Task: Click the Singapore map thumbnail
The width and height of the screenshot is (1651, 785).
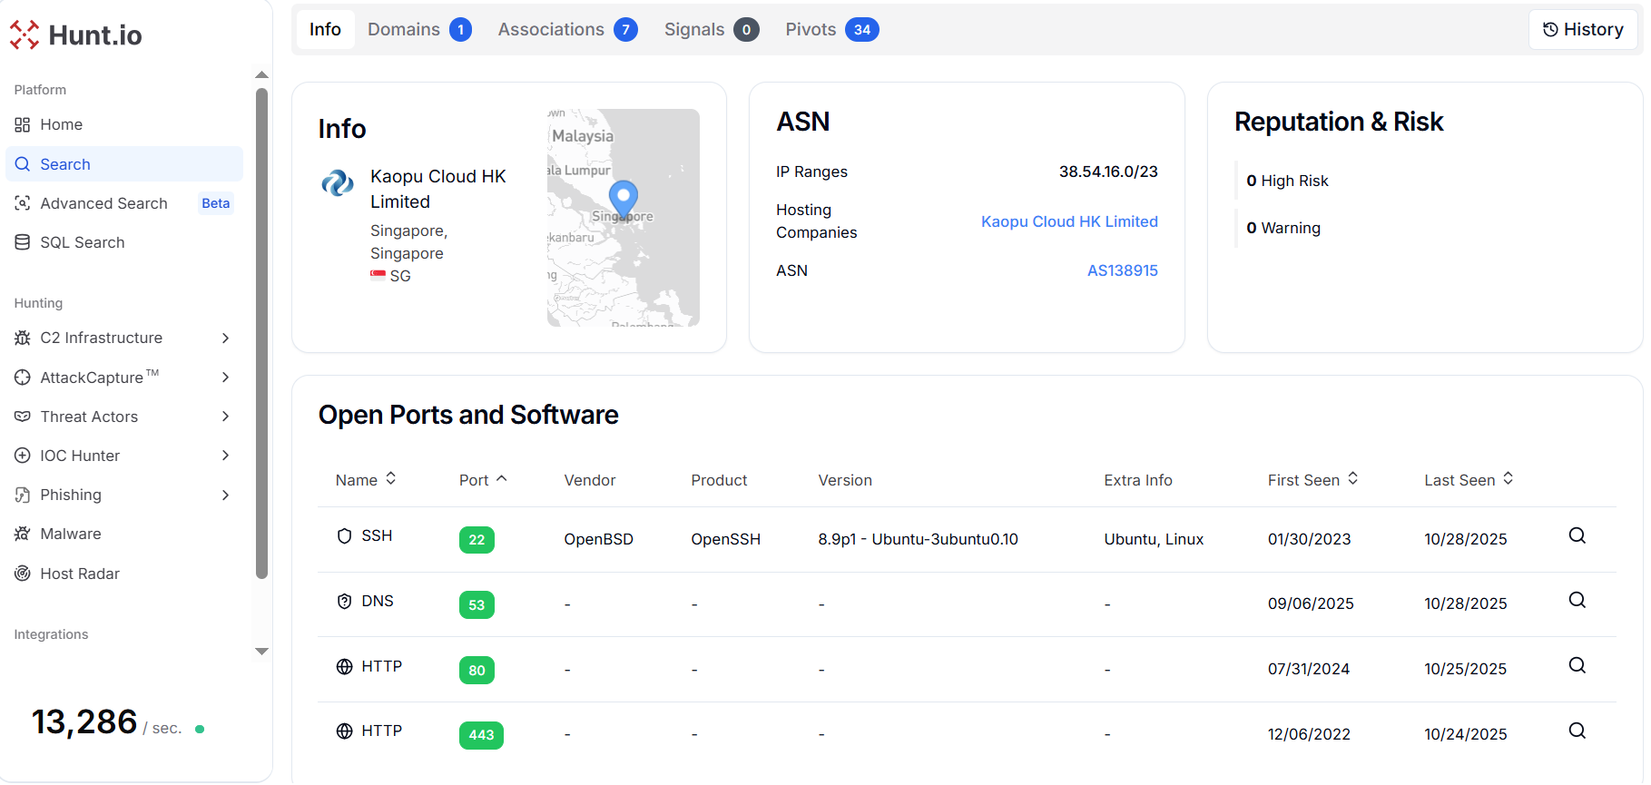Action: pyautogui.click(x=623, y=218)
